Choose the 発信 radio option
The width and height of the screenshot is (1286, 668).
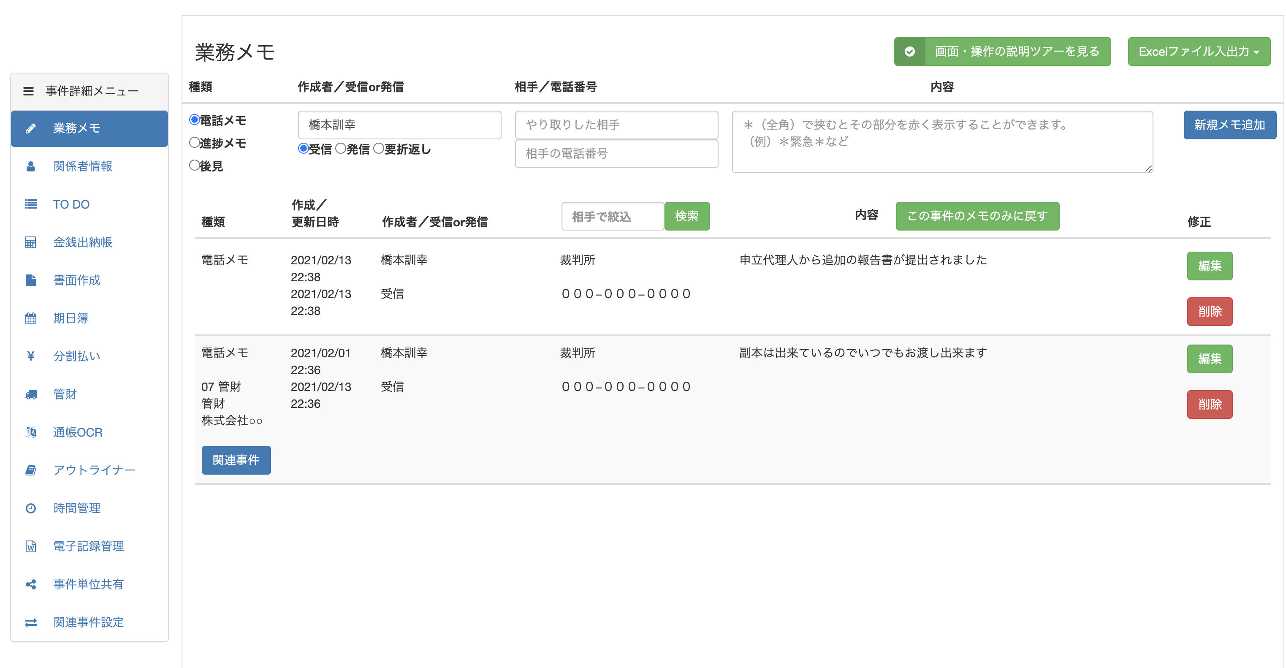tap(340, 148)
